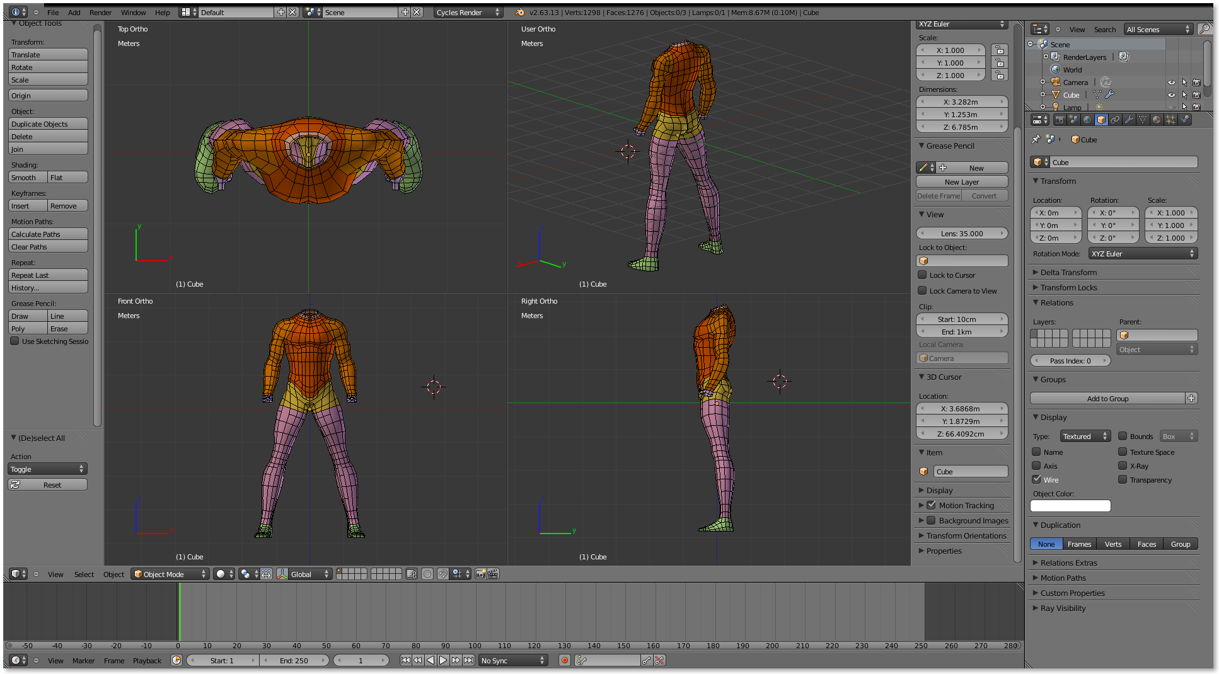The height and width of the screenshot is (674, 1219).
Task: Open the Rotation Mode XYZ Euler dropdown
Action: pos(1143,253)
